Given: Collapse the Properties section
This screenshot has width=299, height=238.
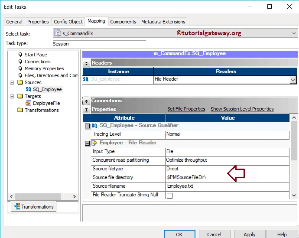Looking at the screenshot, I should pos(86,110).
